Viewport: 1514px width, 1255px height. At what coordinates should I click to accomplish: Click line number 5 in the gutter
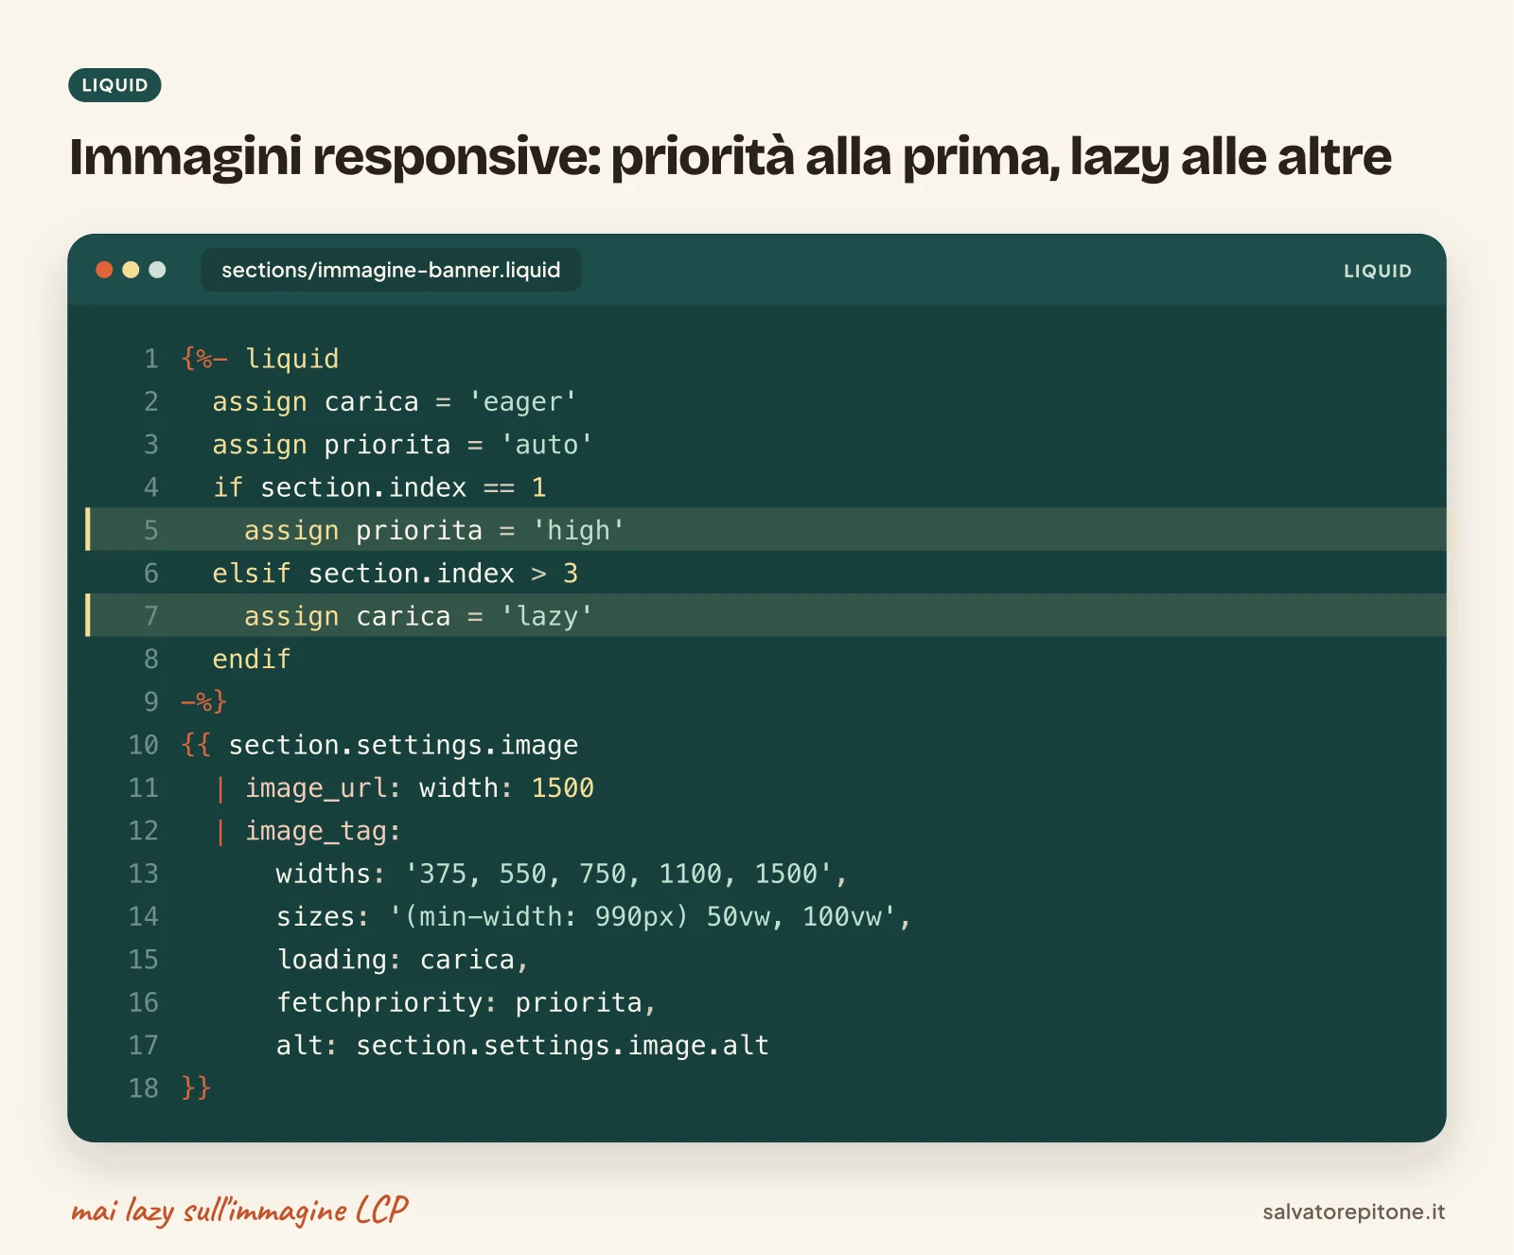click(151, 530)
